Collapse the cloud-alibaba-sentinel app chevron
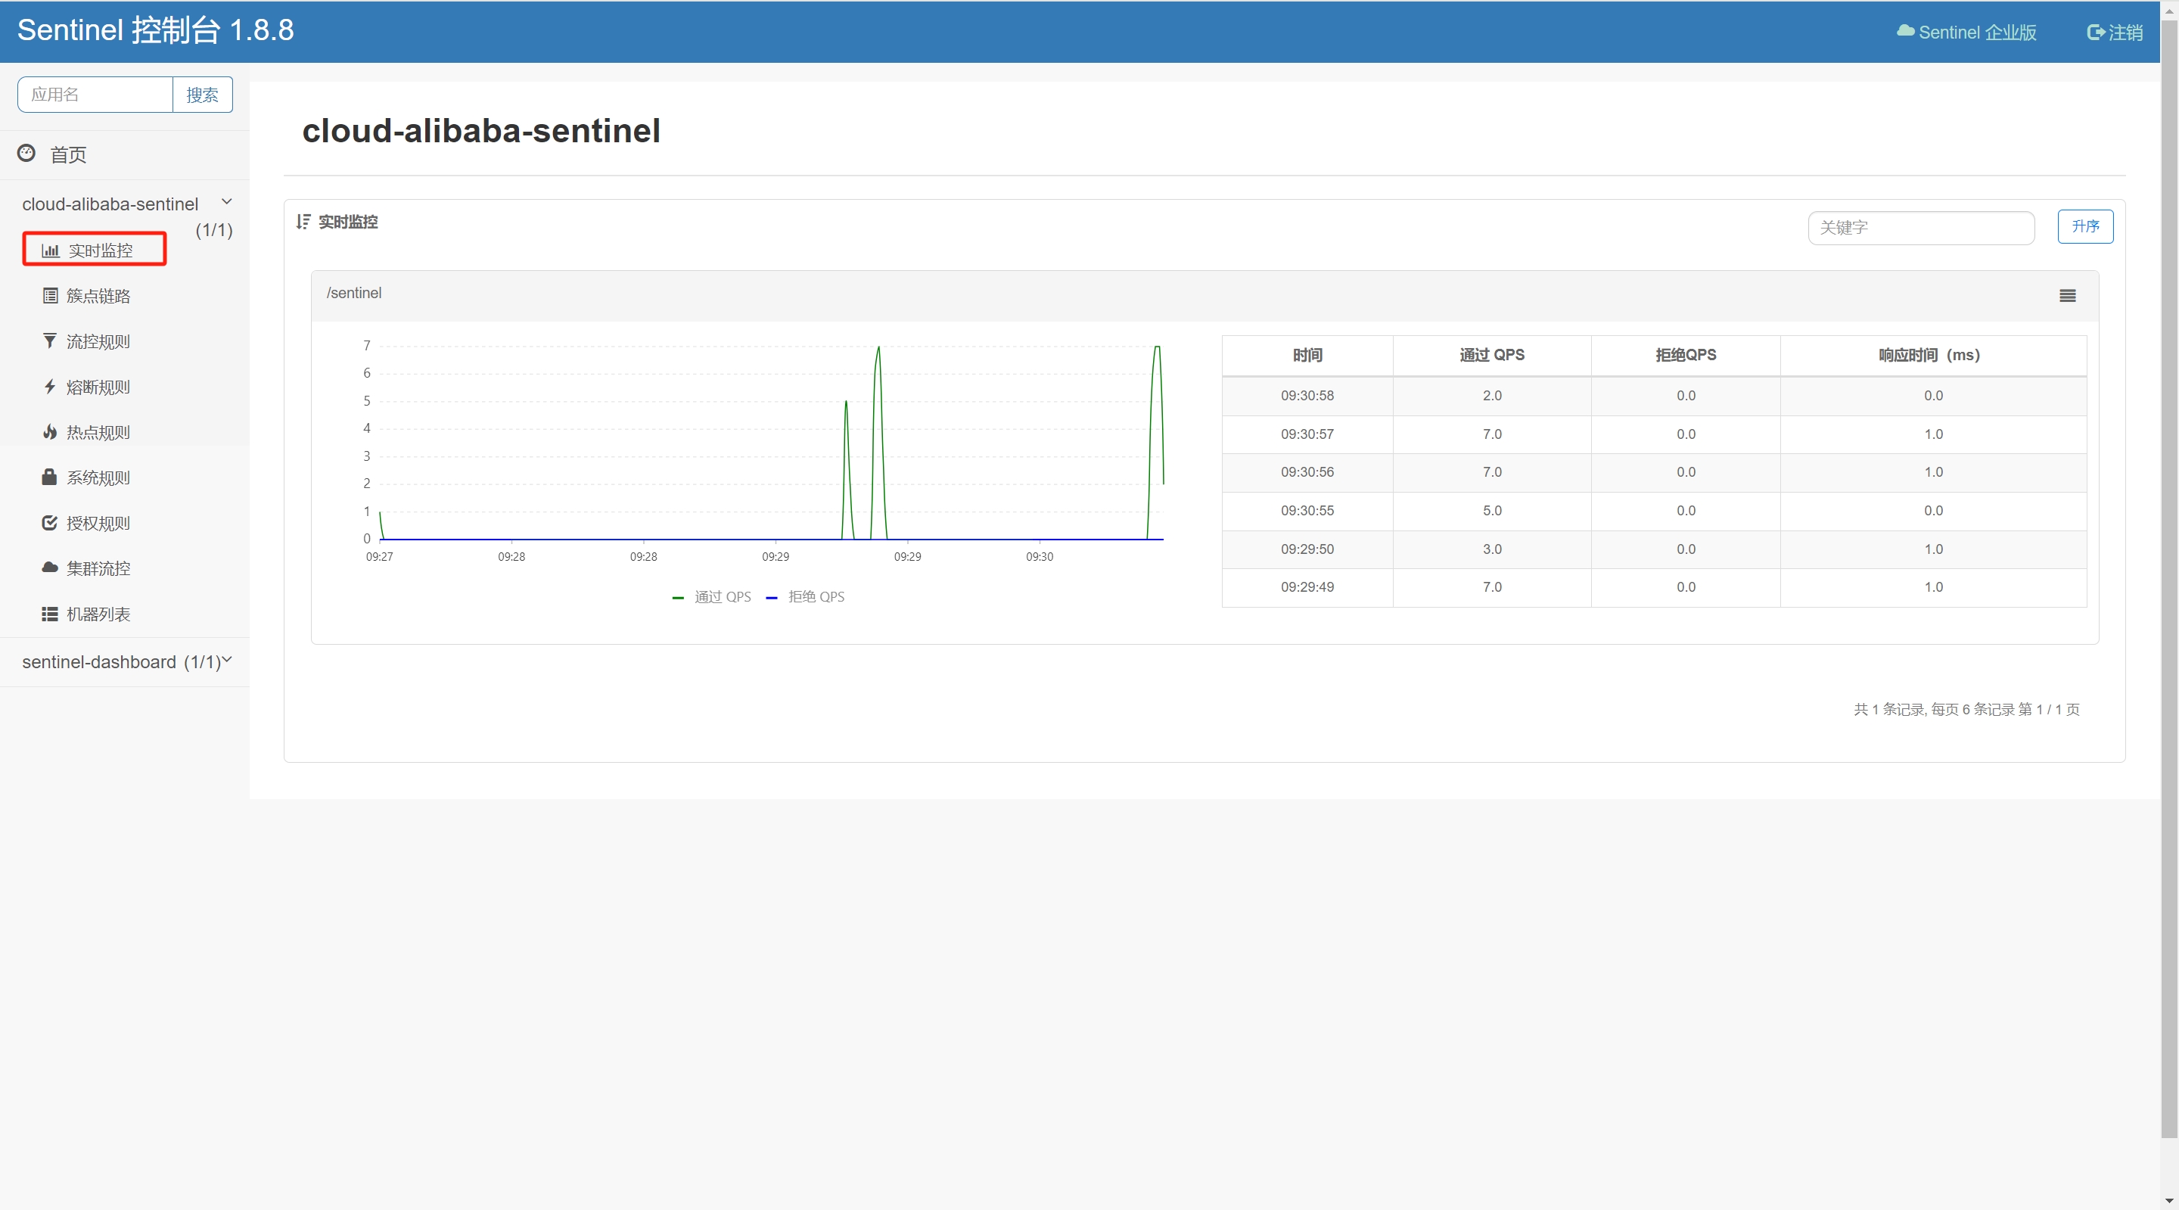 (227, 201)
